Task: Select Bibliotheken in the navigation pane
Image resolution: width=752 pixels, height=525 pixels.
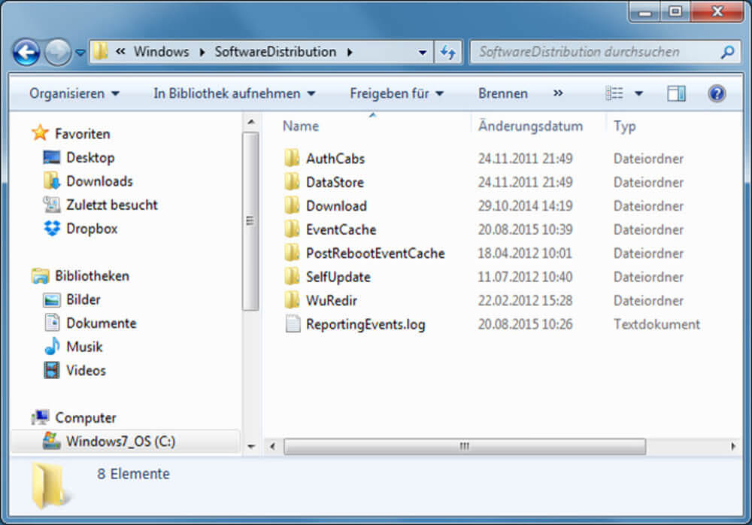Action: (x=92, y=276)
